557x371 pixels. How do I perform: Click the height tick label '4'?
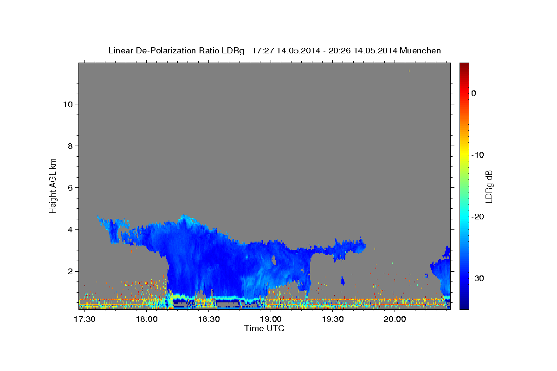70,229
